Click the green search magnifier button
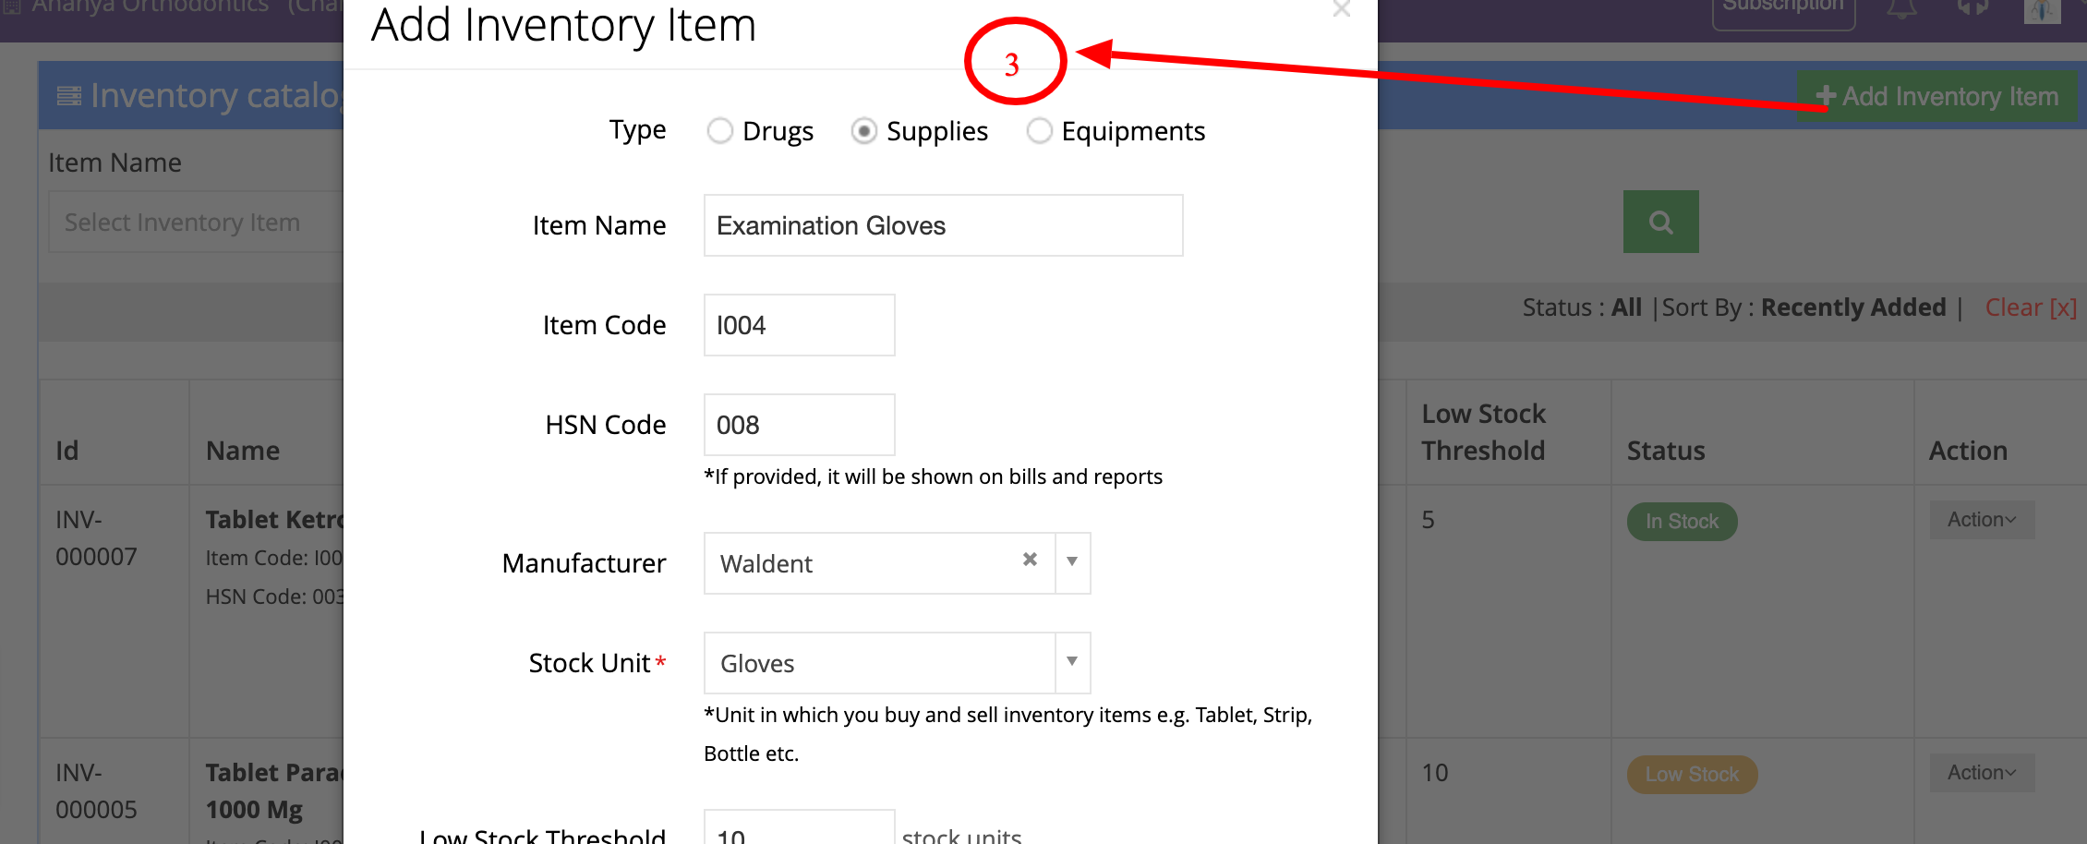This screenshot has height=844, width=2087. coord(1660,222)
